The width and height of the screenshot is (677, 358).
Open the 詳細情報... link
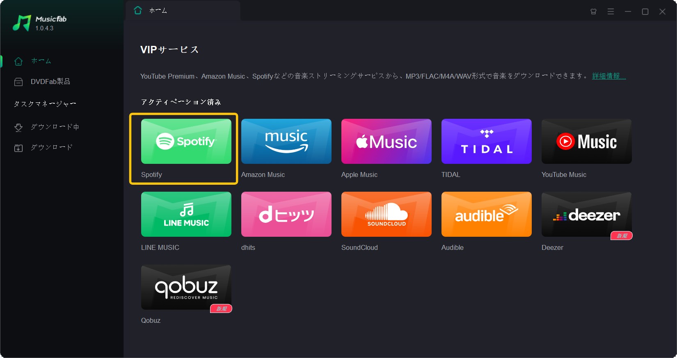609,76
